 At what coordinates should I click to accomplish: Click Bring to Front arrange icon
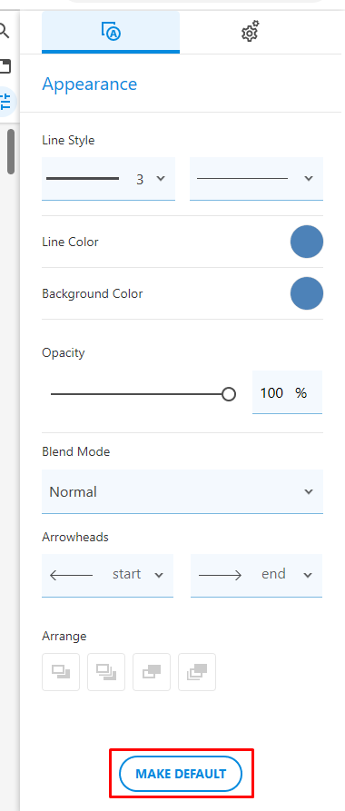[106, 672]
